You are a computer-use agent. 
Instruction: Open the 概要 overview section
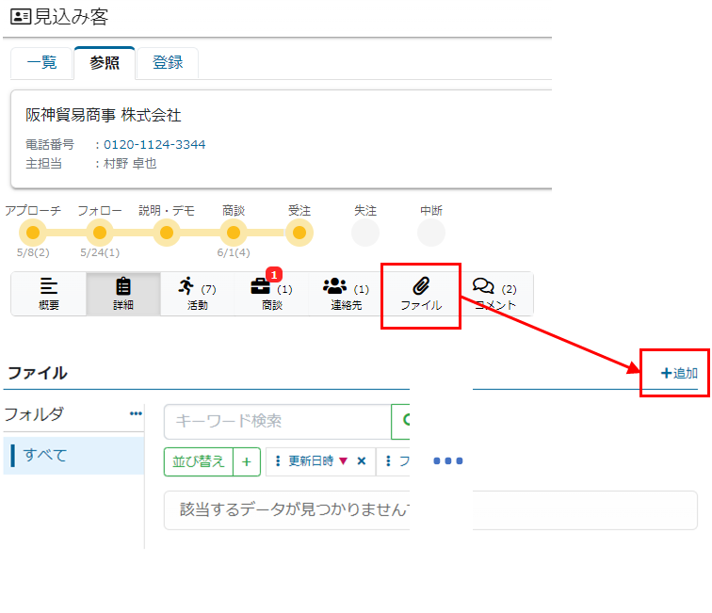coord(48,294)
